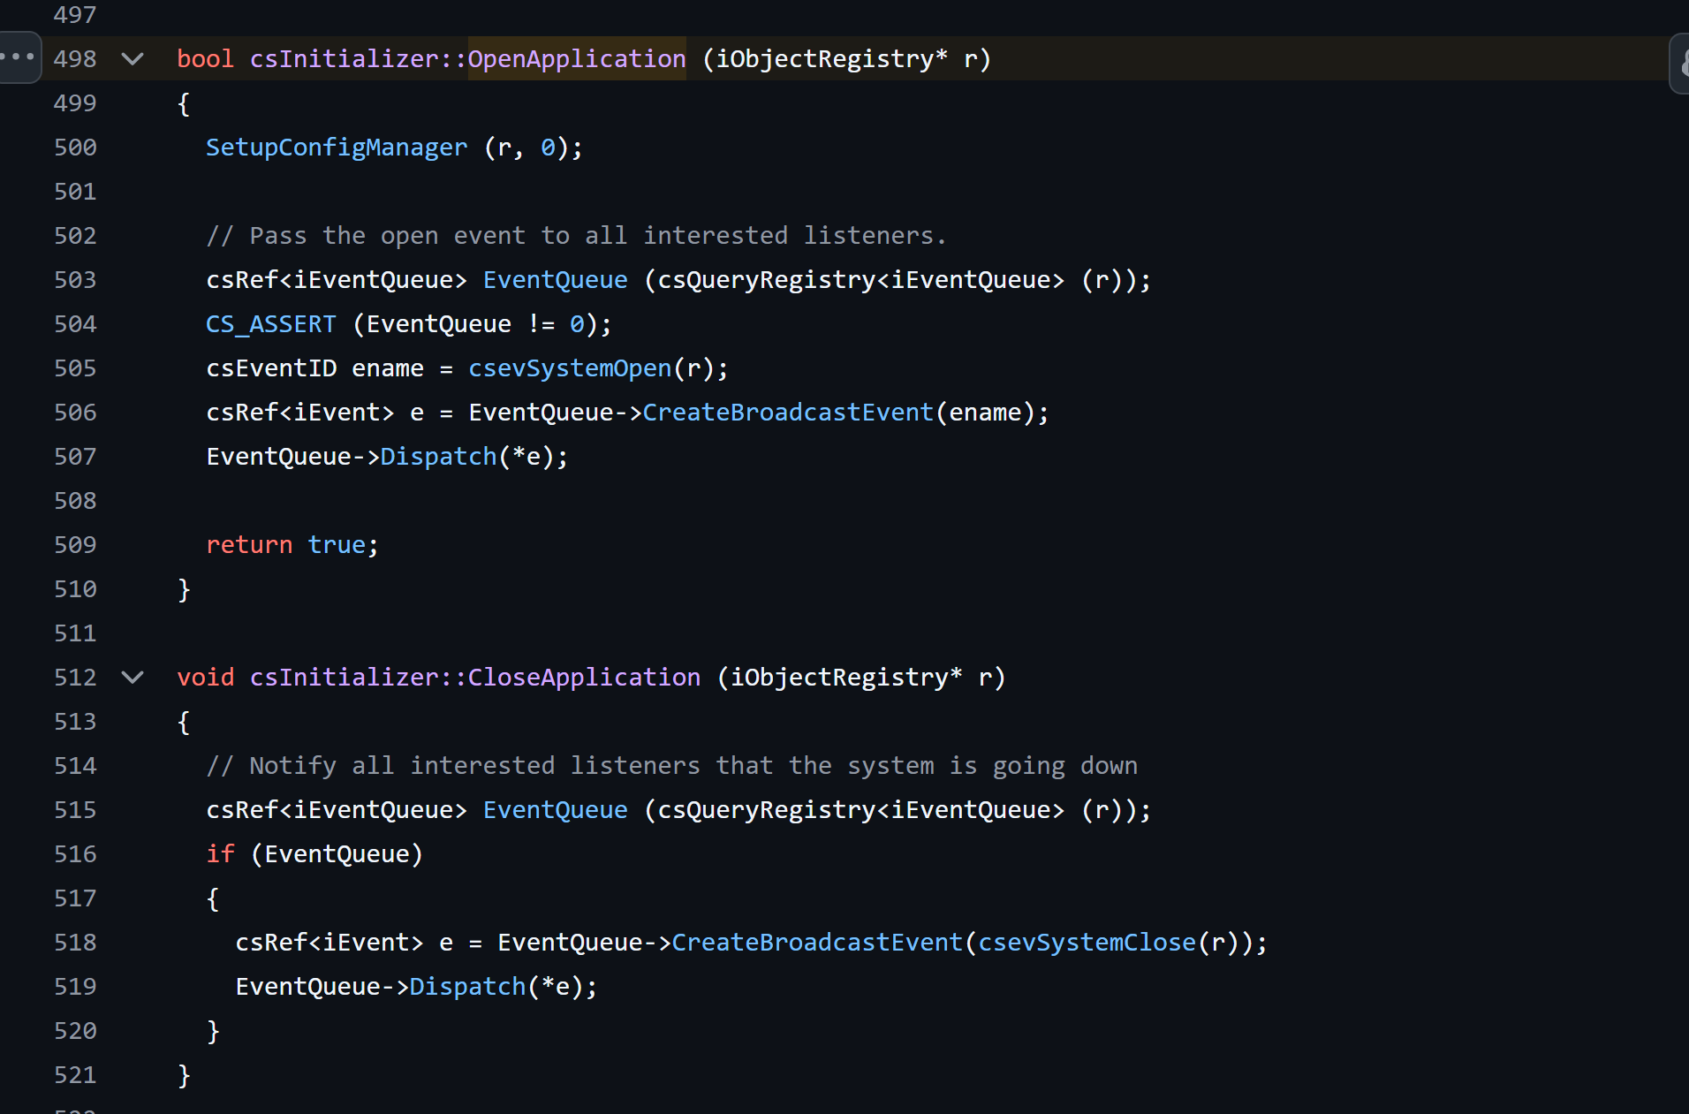Screen dimensions: 1689x1114
Task: Click the csevSystemClose call on line 518
Action: (1087, 943)
